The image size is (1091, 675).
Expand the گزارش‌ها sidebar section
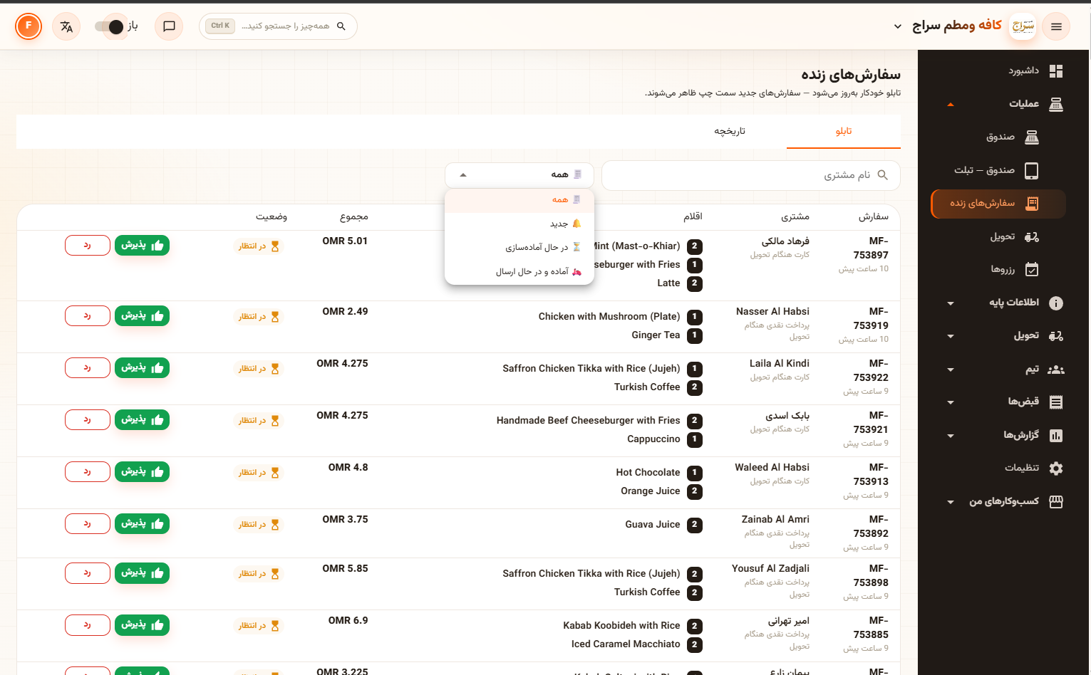[x=998, y=435]
